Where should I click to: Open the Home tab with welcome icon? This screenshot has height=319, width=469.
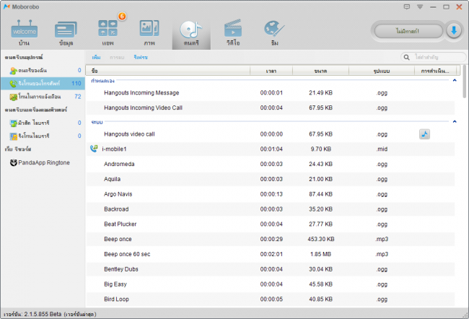[x=24, y=32]
